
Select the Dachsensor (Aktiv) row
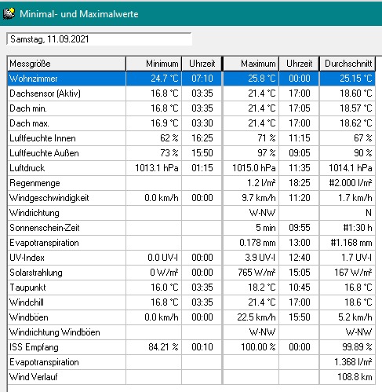(x=191, y=93)
